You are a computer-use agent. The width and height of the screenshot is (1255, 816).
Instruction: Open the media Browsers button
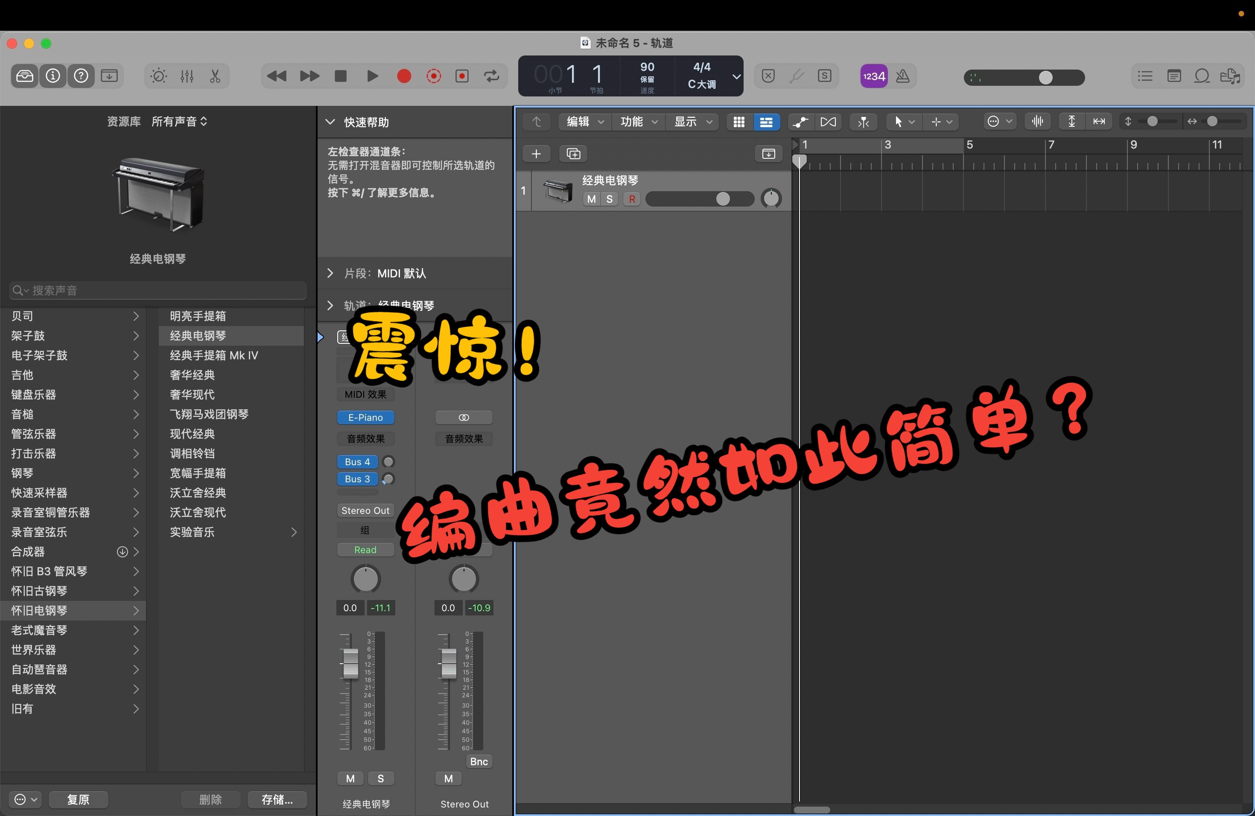1230,76
